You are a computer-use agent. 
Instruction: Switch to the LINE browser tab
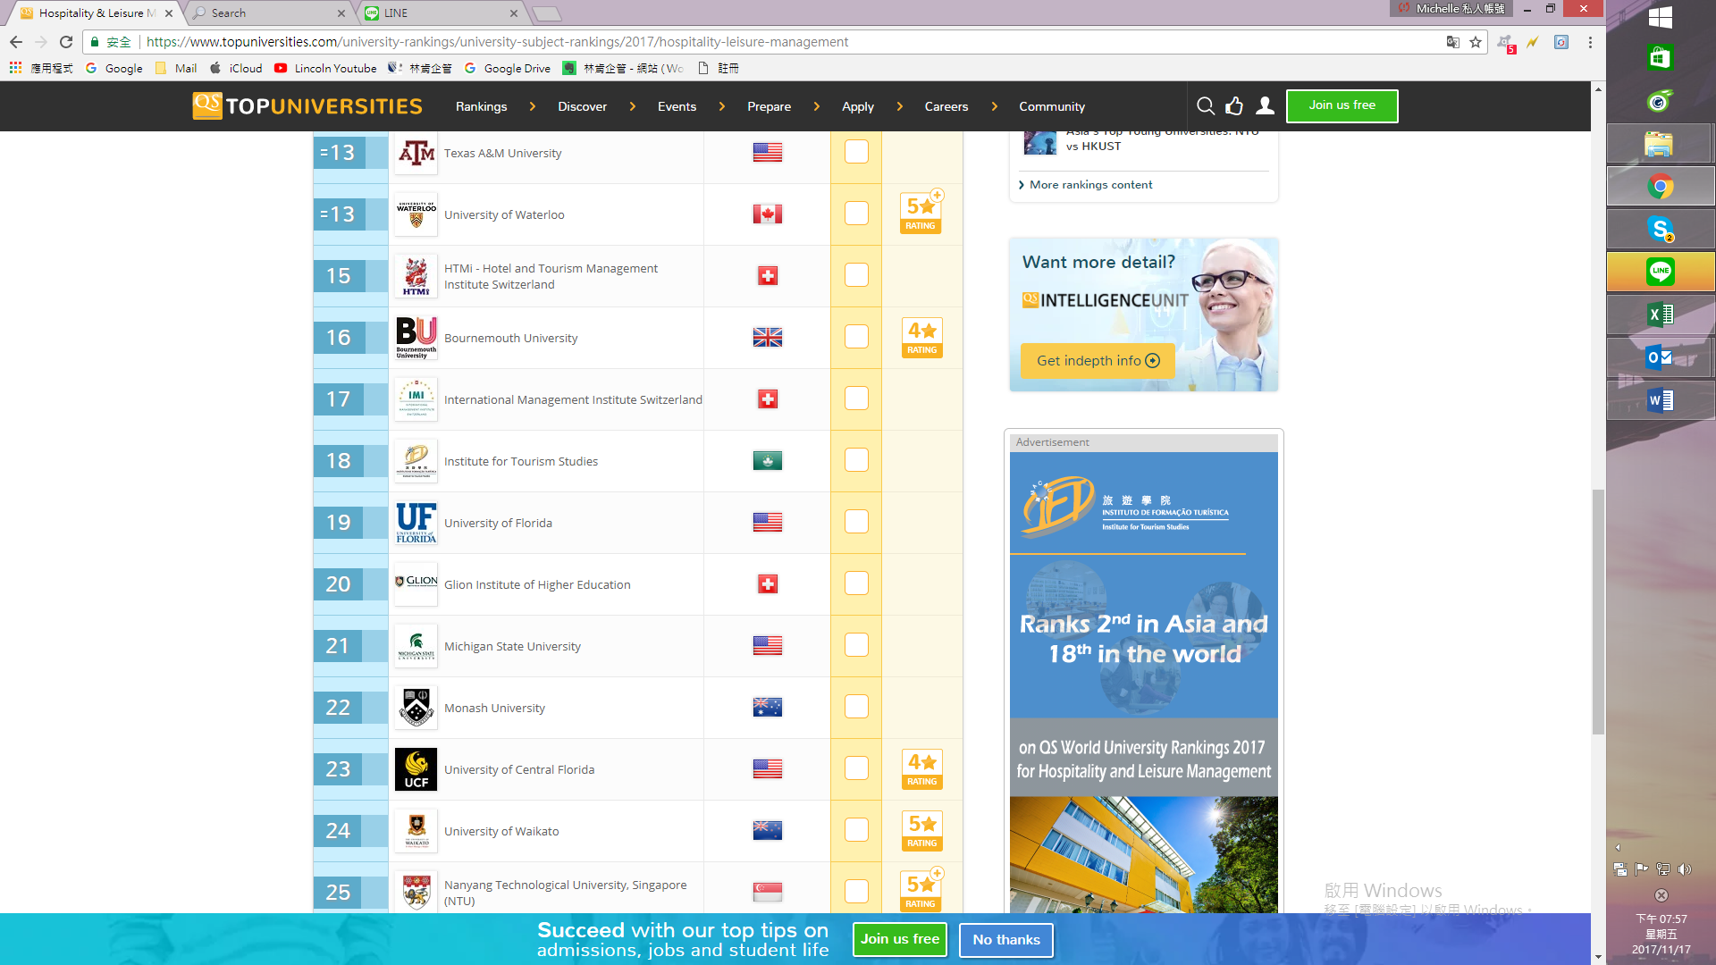pyautogui.click(x=442, y=13)
